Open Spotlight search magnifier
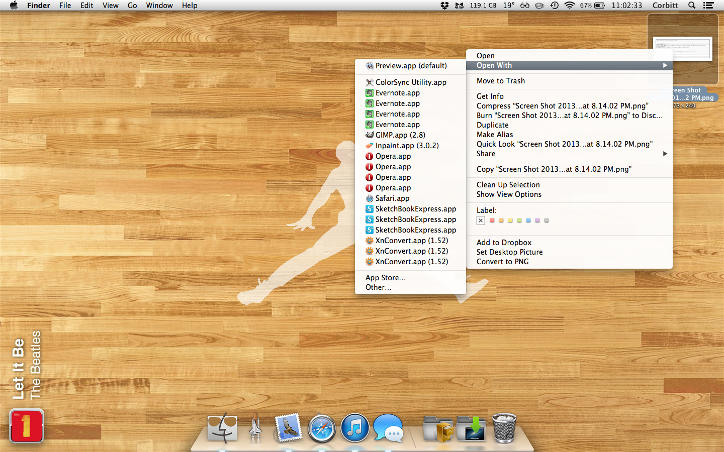Viewport: 724px width, 452px height. pyautogui.click(x=692, y=6)
